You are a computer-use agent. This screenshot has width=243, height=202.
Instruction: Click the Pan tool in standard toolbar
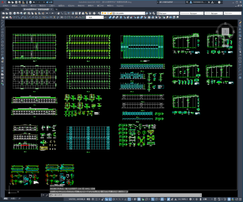tap(58, 13)
